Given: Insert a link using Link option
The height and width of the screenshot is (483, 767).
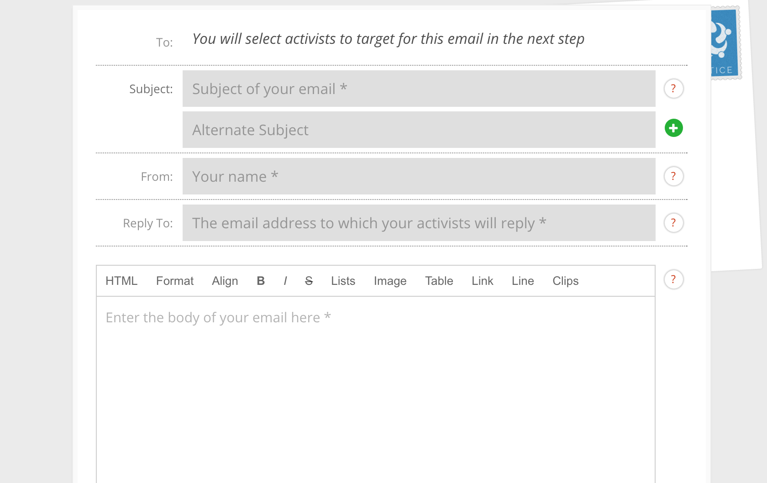Looking at the screenshot, I should click(x=482, y=281).
